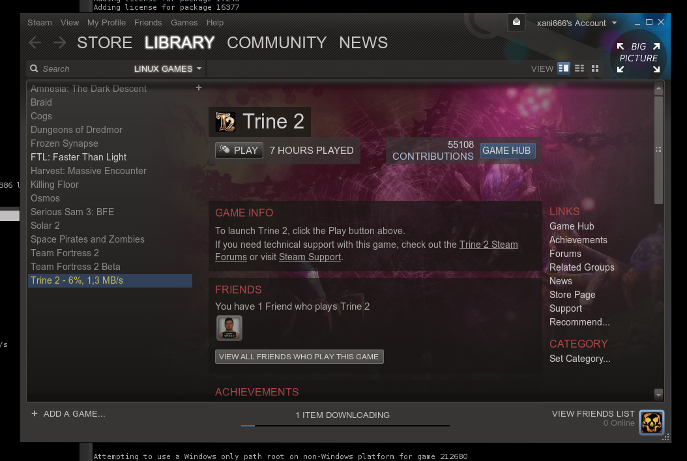
Task: Open Achievements in the Links section
Action: (578, 240)
